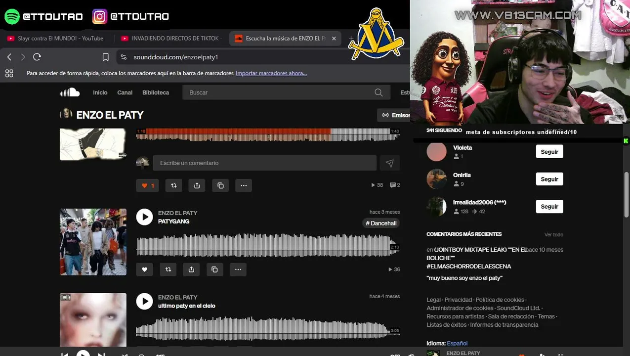Open the Canal menu item
This screenshot has width=630, height=356.
coord(125,92)
